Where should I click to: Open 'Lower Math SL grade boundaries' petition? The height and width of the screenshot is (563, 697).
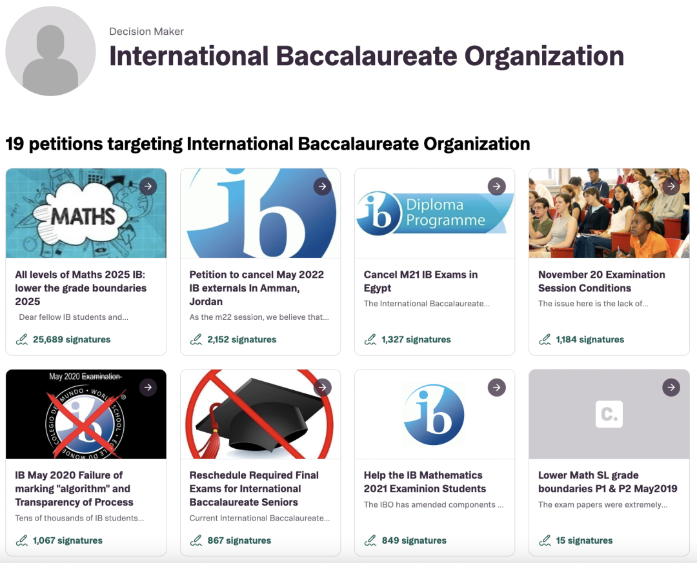[608, 482]
